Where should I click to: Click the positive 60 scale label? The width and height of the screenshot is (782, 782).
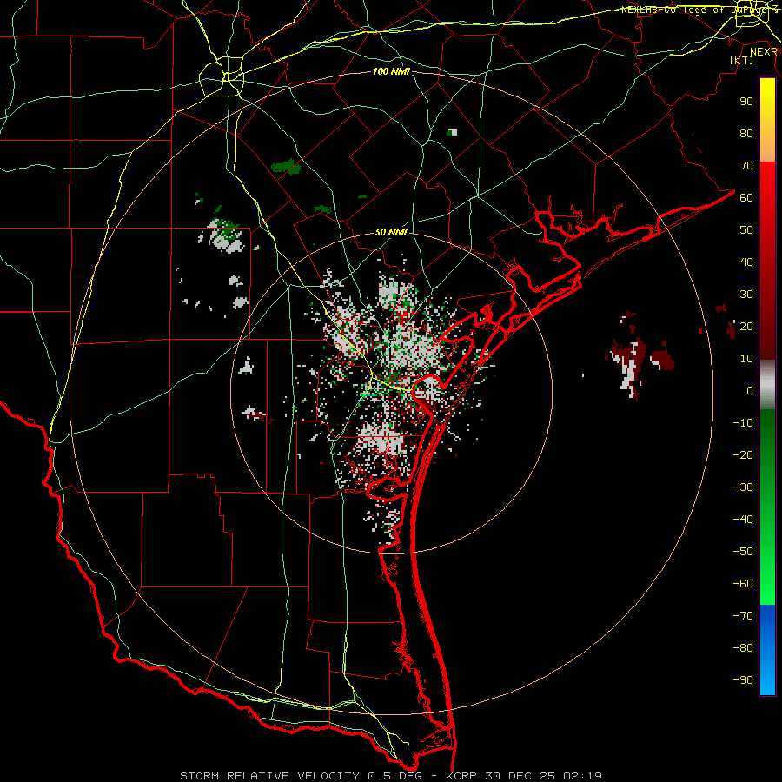(746, 198)
